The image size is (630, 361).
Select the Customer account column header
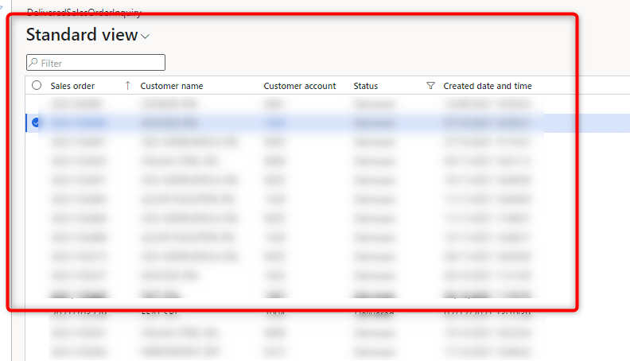coord(299,86)
